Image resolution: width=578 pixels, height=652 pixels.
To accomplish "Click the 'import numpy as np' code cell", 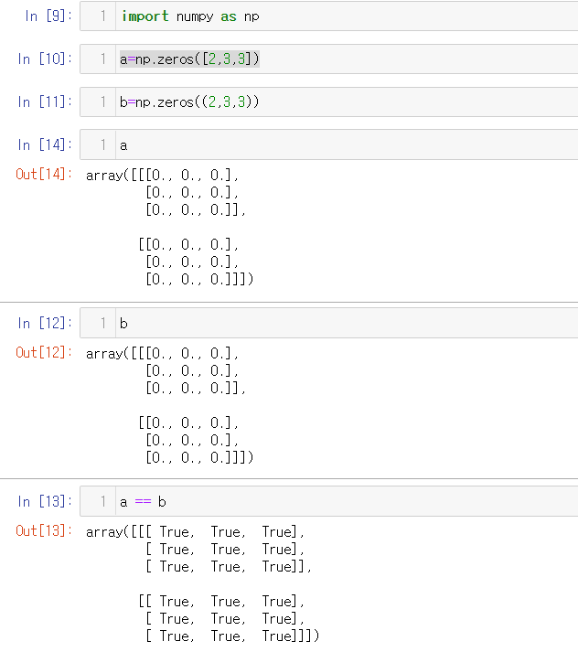I will 328,16.
